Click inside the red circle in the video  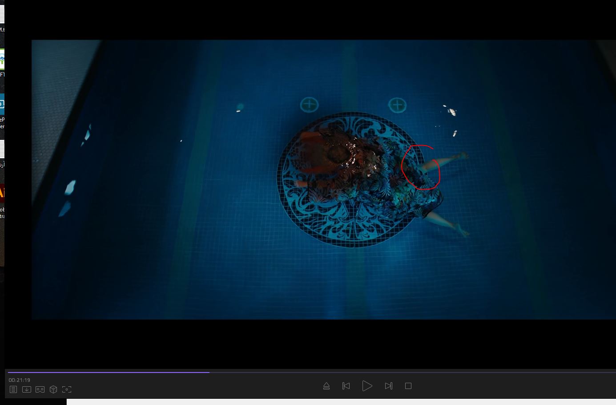point(420,168)
